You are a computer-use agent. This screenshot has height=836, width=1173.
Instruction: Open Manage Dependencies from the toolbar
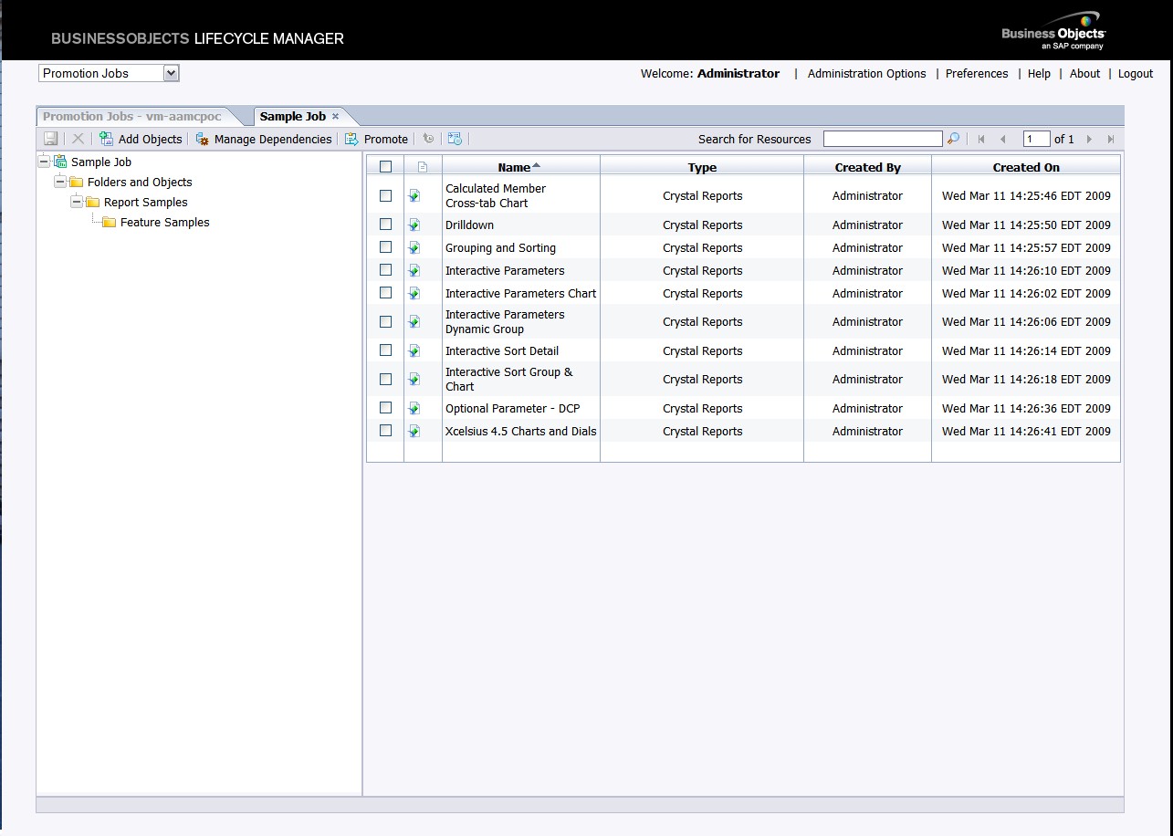(263, 139)
